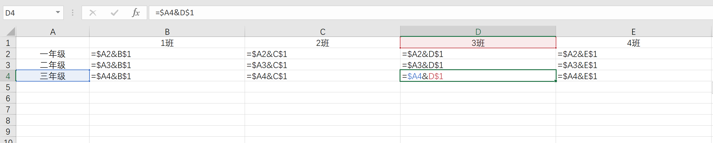
Task: Click the three-dot formula bar resize handle
Action: click(x=73, y=13)
